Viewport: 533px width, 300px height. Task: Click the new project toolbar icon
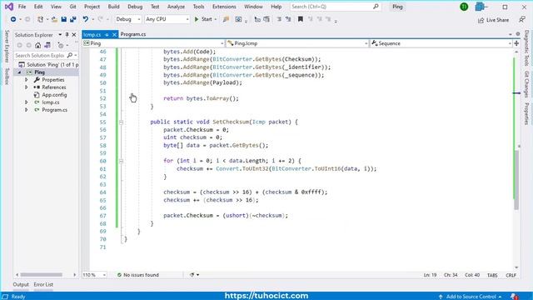(40, 19)
